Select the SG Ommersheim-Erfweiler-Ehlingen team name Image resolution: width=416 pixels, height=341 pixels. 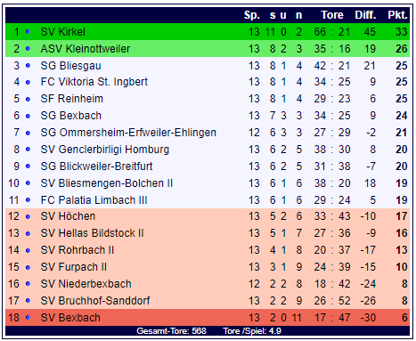tap(128, 133)
